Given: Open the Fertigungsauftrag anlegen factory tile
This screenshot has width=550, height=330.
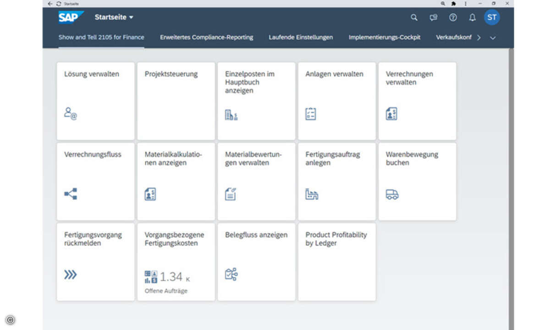Looking at the screenshot, I should tap(337, 181).
